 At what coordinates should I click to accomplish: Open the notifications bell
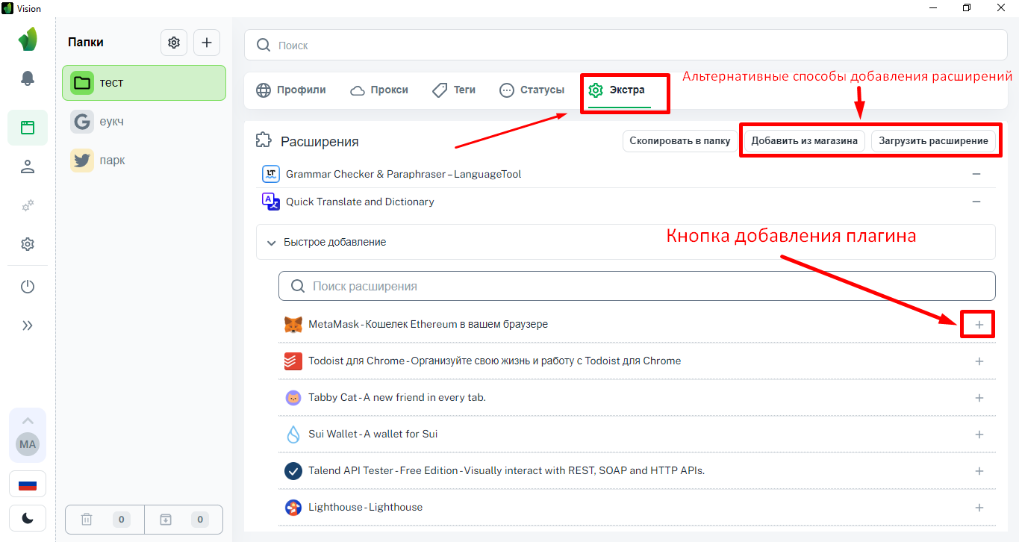tap(28, 78)
